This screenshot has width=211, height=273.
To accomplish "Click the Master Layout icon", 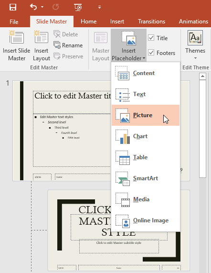I will (x=101, y=37).
